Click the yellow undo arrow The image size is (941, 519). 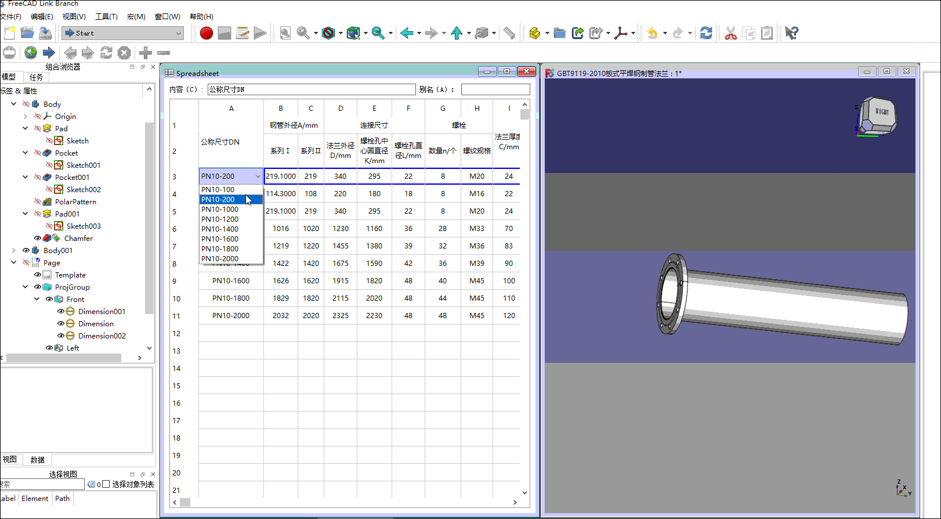pos(652,33)
